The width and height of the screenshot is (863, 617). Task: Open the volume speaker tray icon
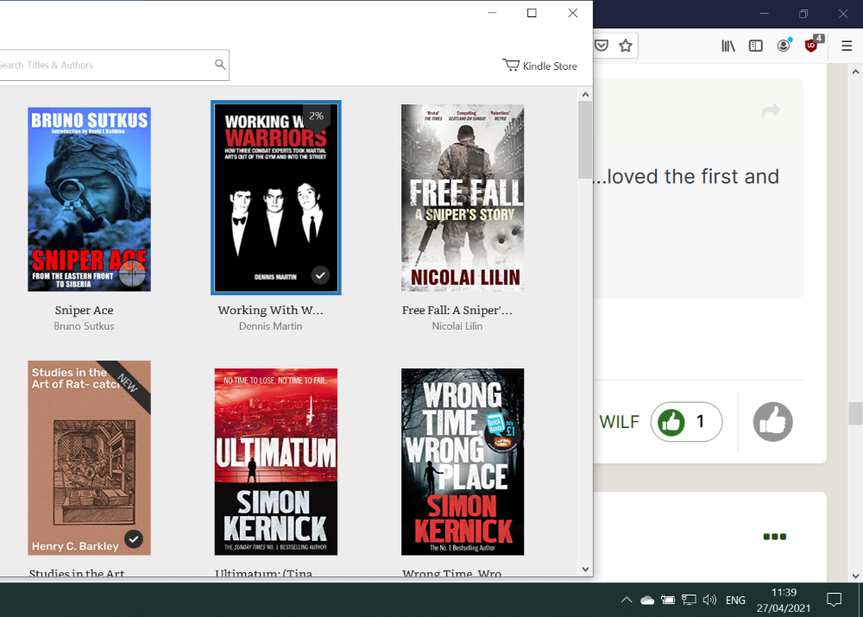[709, 600]
